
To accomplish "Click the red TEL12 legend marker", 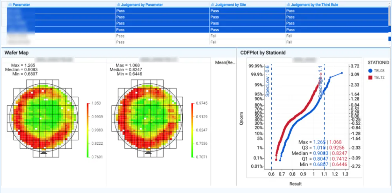I will pos(370,78).
